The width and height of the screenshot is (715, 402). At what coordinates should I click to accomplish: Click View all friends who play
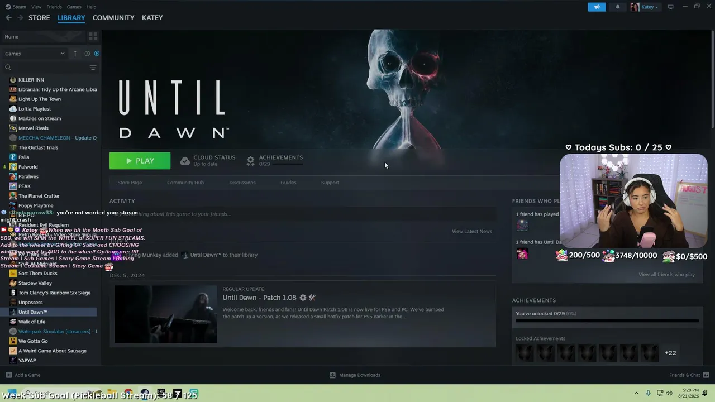[x=667, y=275]
